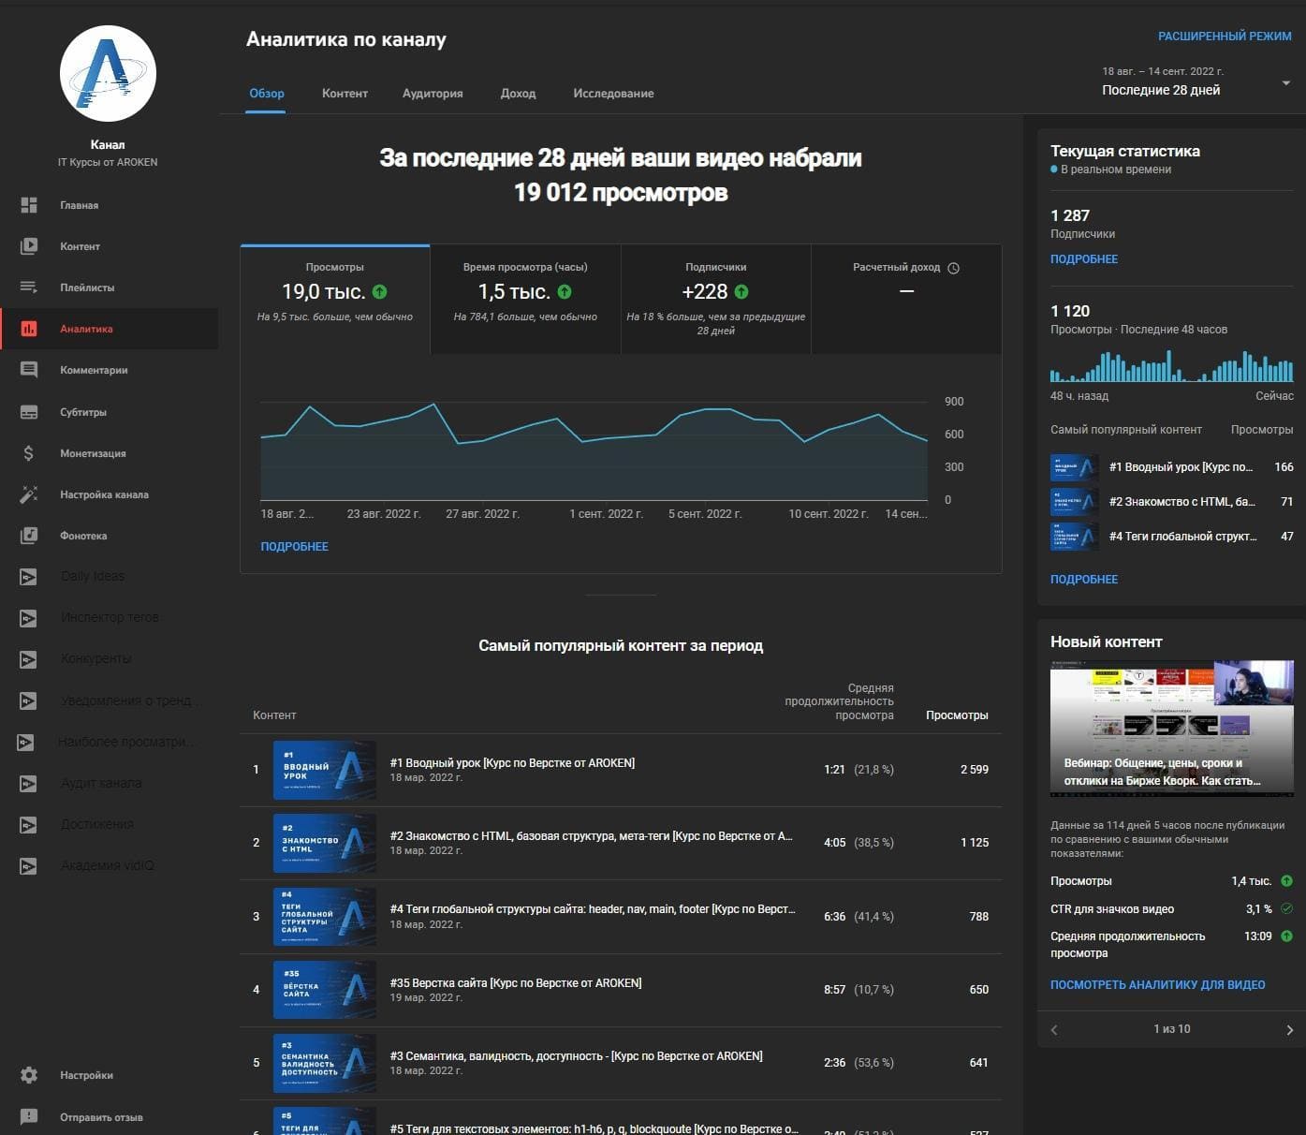The width and height of the screenshot is (1306, 1135).
Task: Click ПОДРОБНЕЕ below the real-time popular content list
Action: [x=1084, y=580]
